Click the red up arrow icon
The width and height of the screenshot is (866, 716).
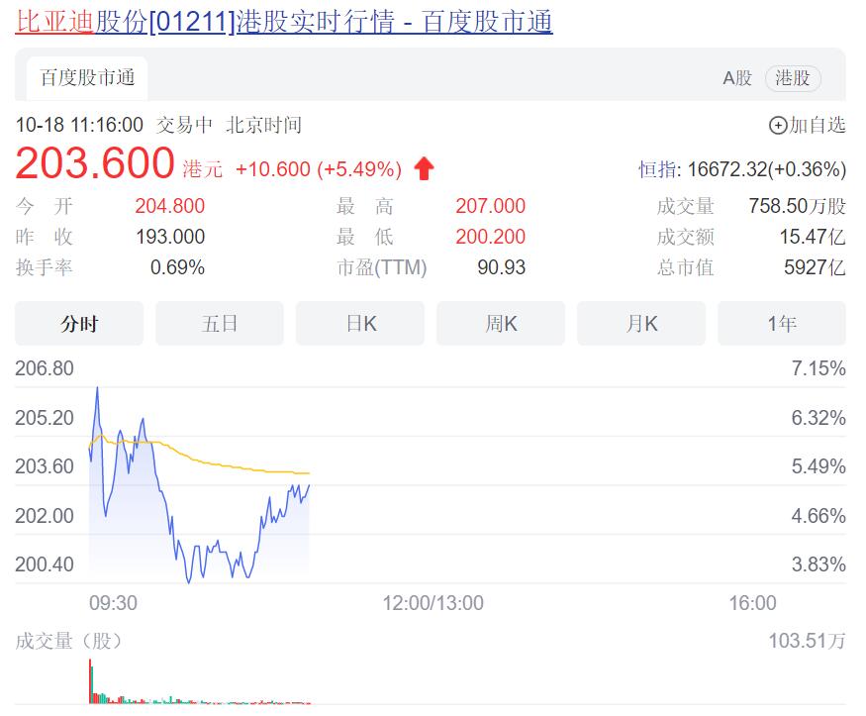pyautogui.click(x=424, y=169)
